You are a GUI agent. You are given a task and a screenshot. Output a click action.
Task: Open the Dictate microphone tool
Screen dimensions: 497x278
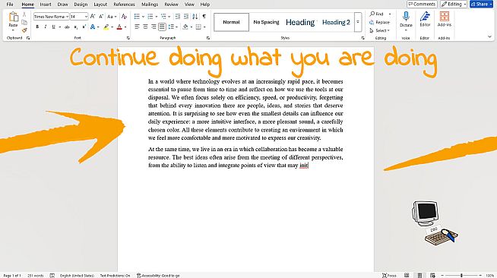coord(406,16)
